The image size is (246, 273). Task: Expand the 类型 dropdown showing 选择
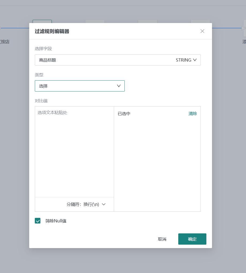tap(80, 86)
